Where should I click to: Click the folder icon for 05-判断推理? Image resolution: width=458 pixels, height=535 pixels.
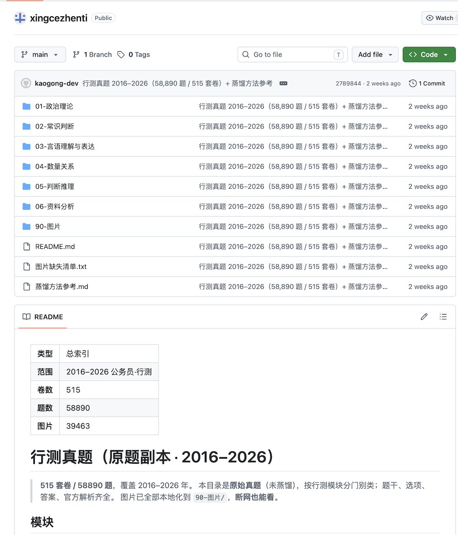(x=26, y=186)
